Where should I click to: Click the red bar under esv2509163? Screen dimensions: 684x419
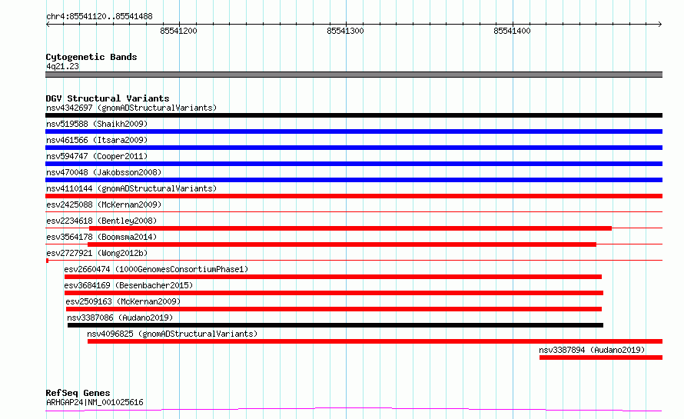[334, 309]
